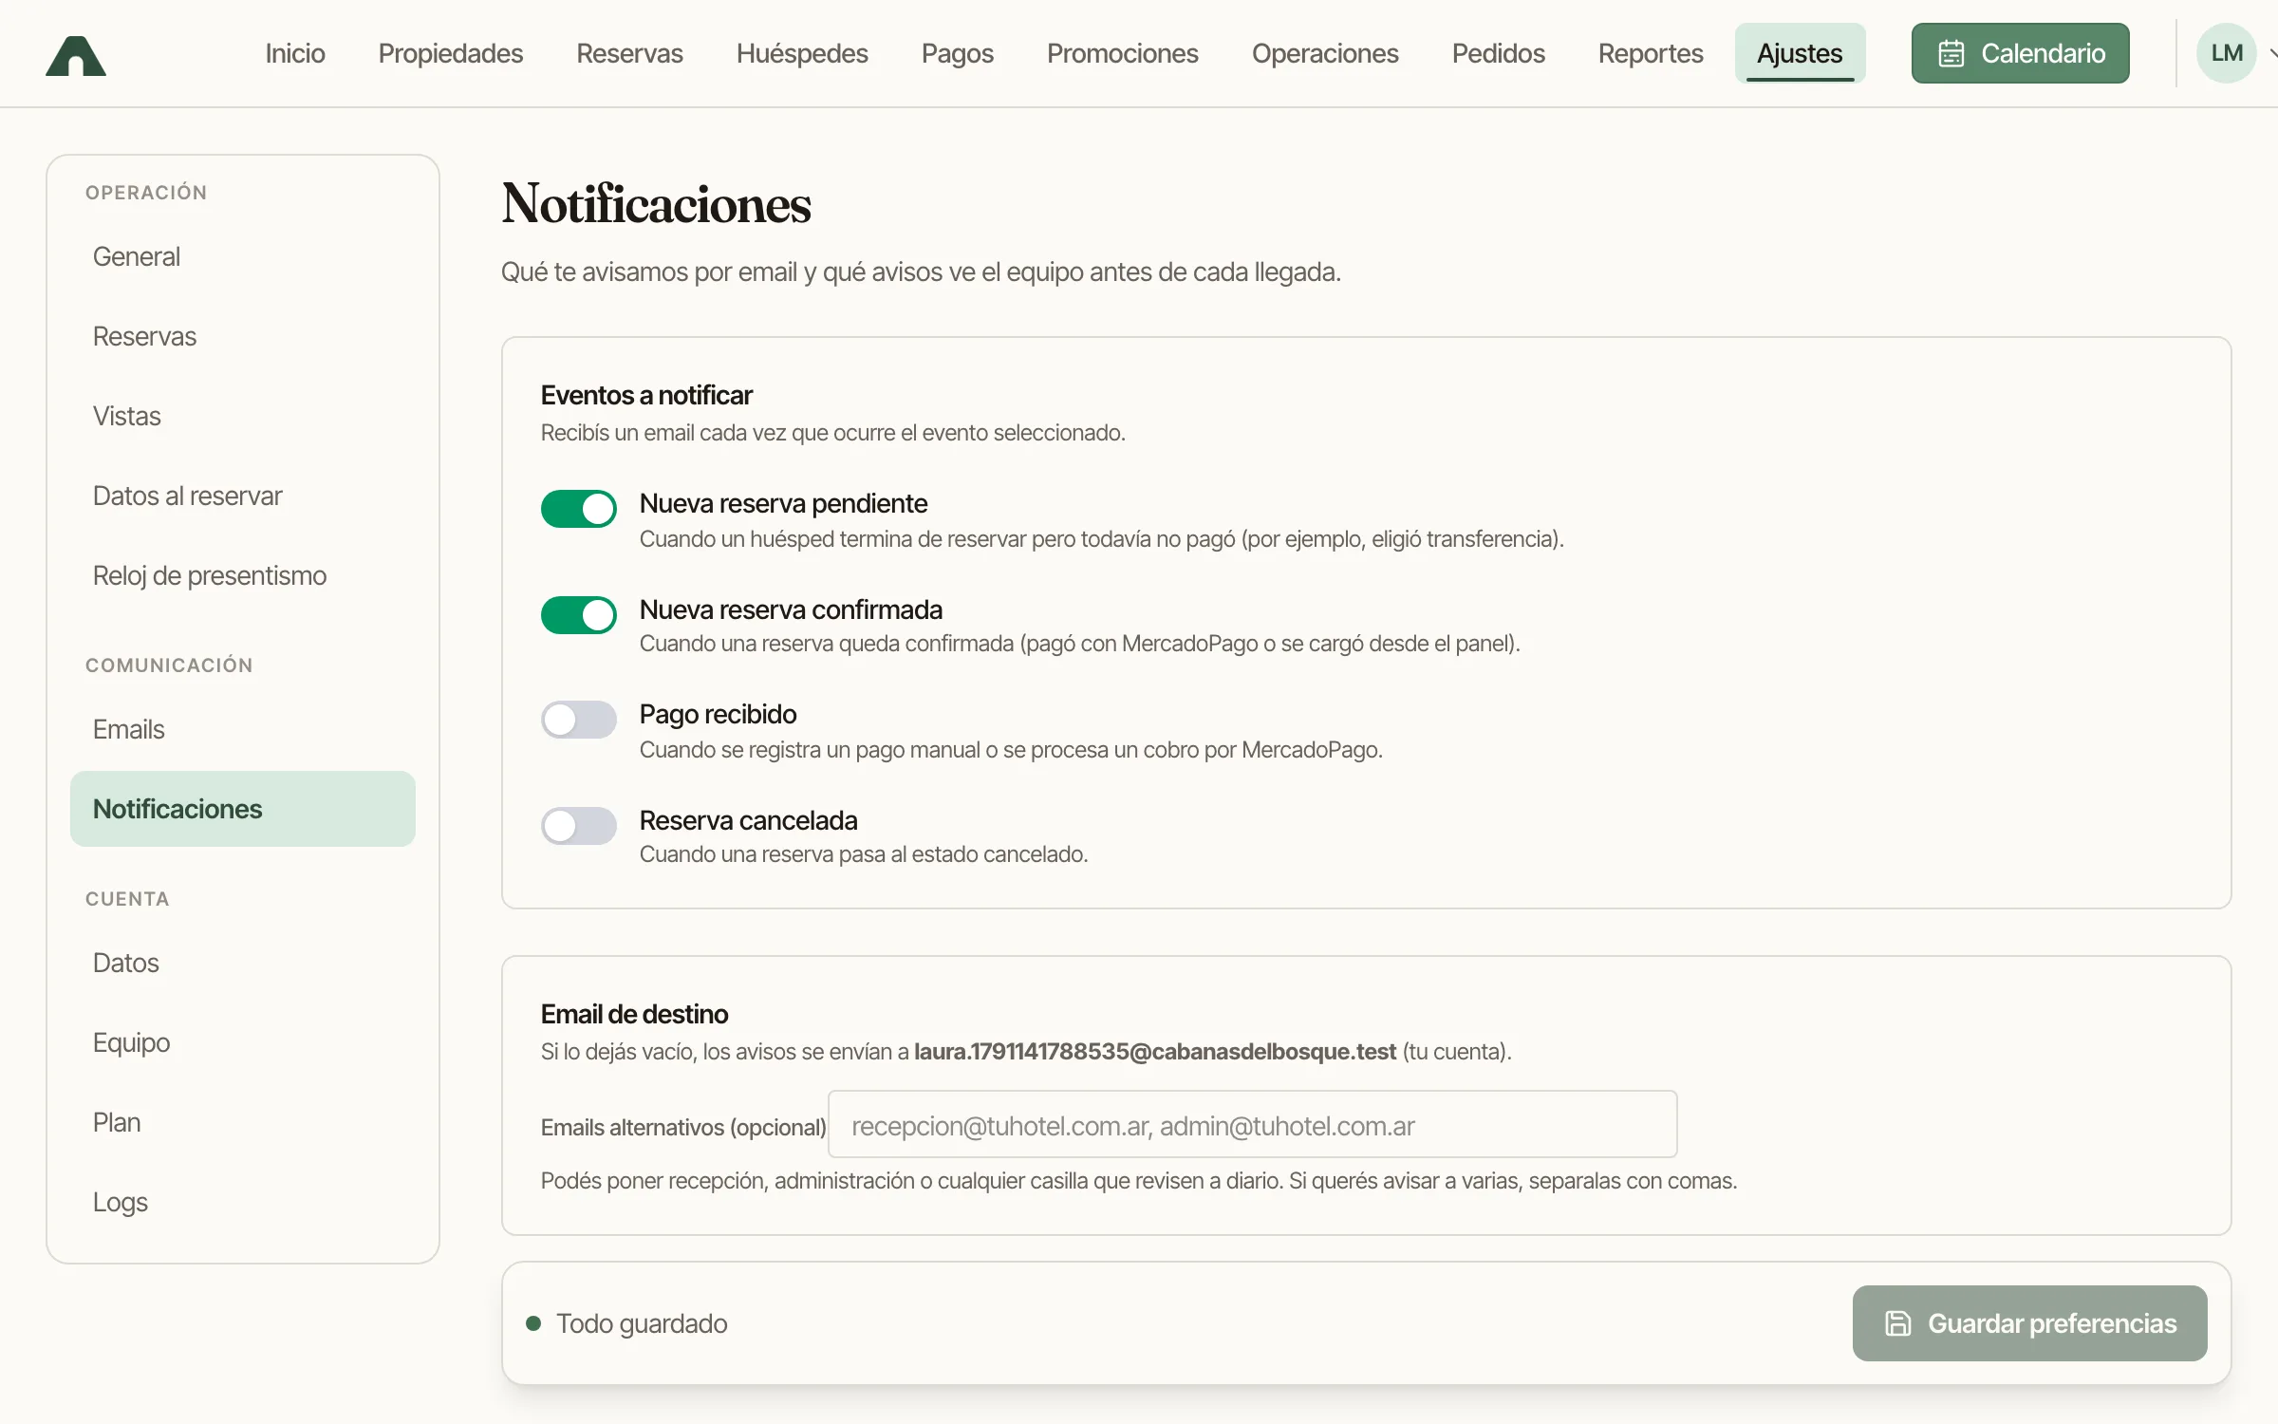Select Notificaciones in the sidebar
The image size is (2278, 1424).
(x=243, y=809)
